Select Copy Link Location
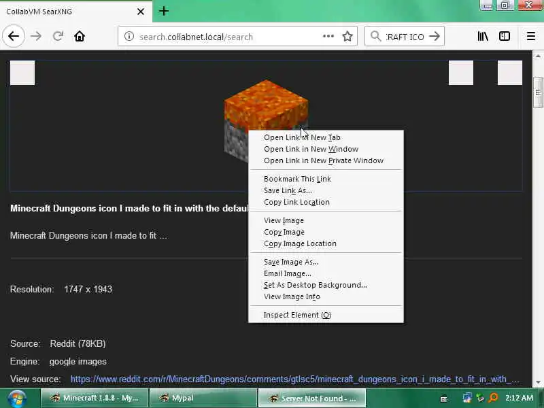Viewport: 544px width, 408px height. pyautogui.click(x=326, y=202)
